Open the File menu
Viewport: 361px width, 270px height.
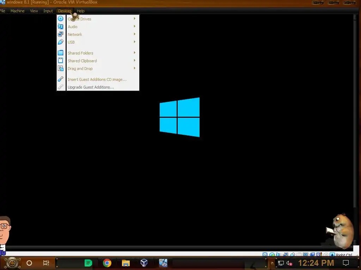pos(2,11)
